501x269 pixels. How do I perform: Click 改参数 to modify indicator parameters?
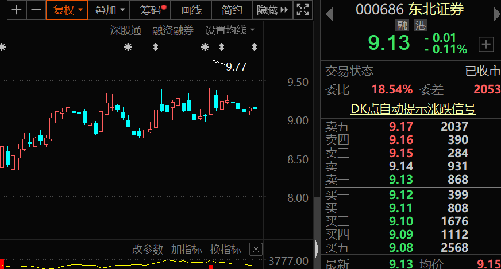coord(148,249)
